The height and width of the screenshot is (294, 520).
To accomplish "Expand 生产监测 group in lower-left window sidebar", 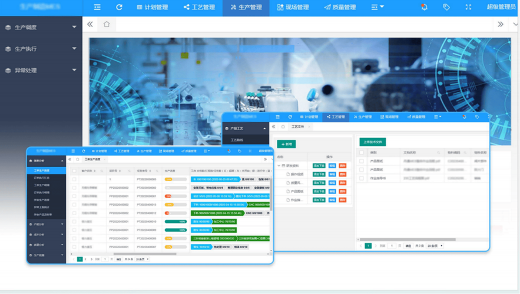I will (x=47, y=255).
